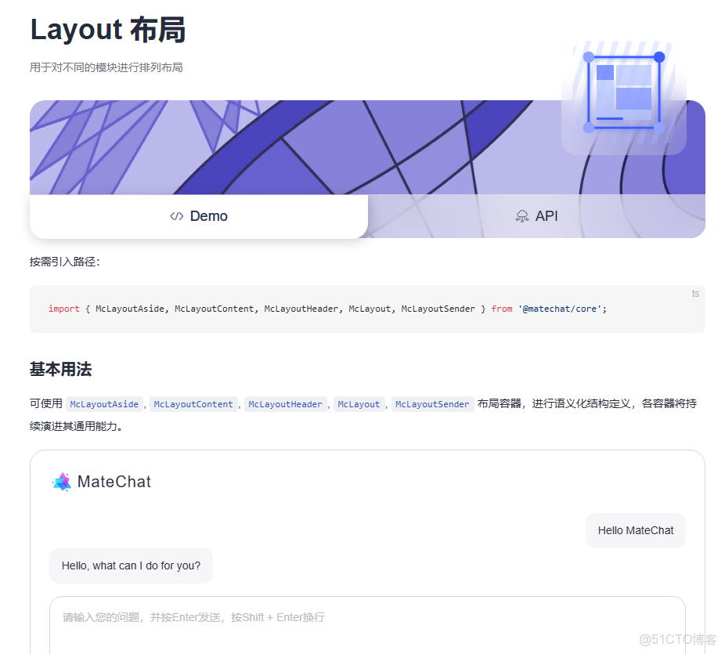Click the Hello MateChat message bubble

coord(635,530)
